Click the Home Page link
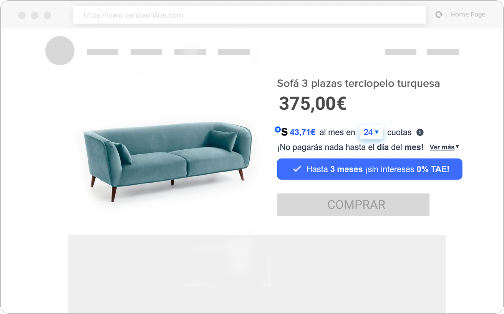This screenshot has height=314, width=504. point(468,15)
